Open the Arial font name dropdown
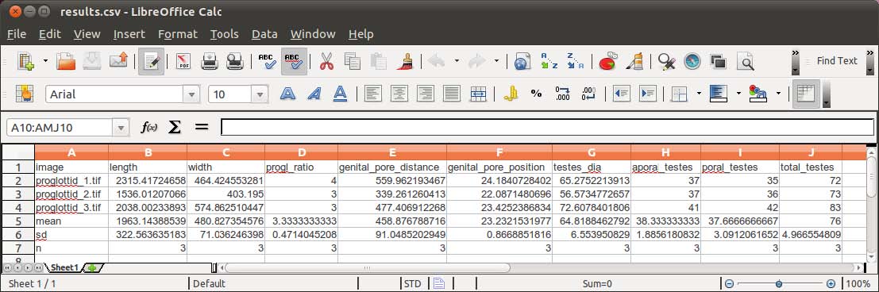879x292 pixels. pos(192,94)
